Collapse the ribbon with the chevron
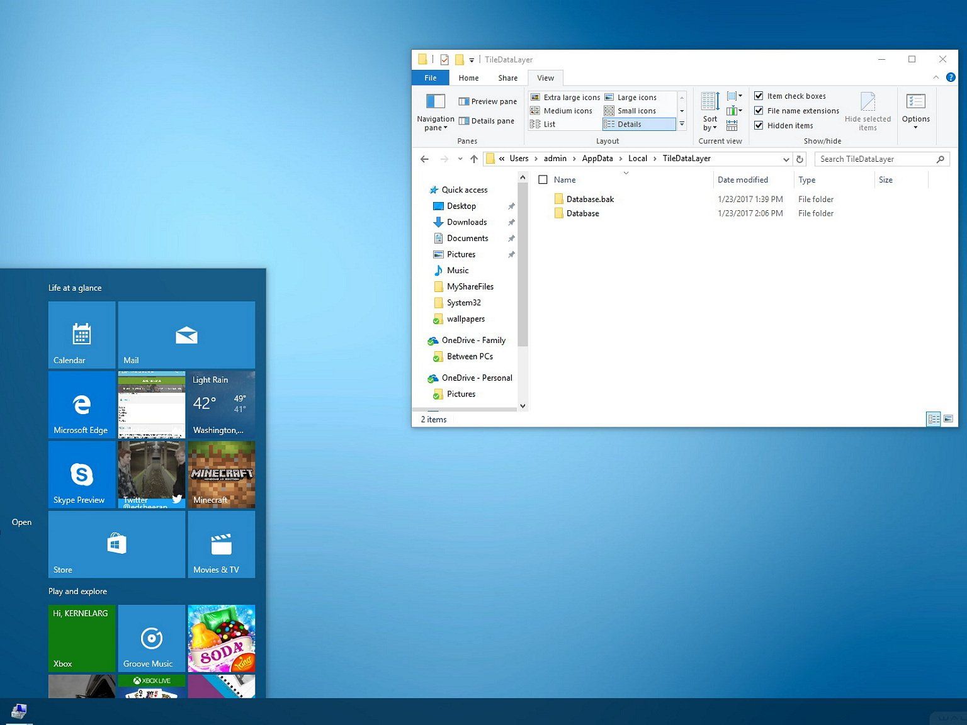This screenshot has width=967, height=725. tap(936, 77)
